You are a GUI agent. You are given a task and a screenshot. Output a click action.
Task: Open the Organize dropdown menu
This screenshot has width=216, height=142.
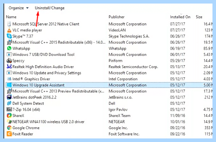click(x=18, y=8)
